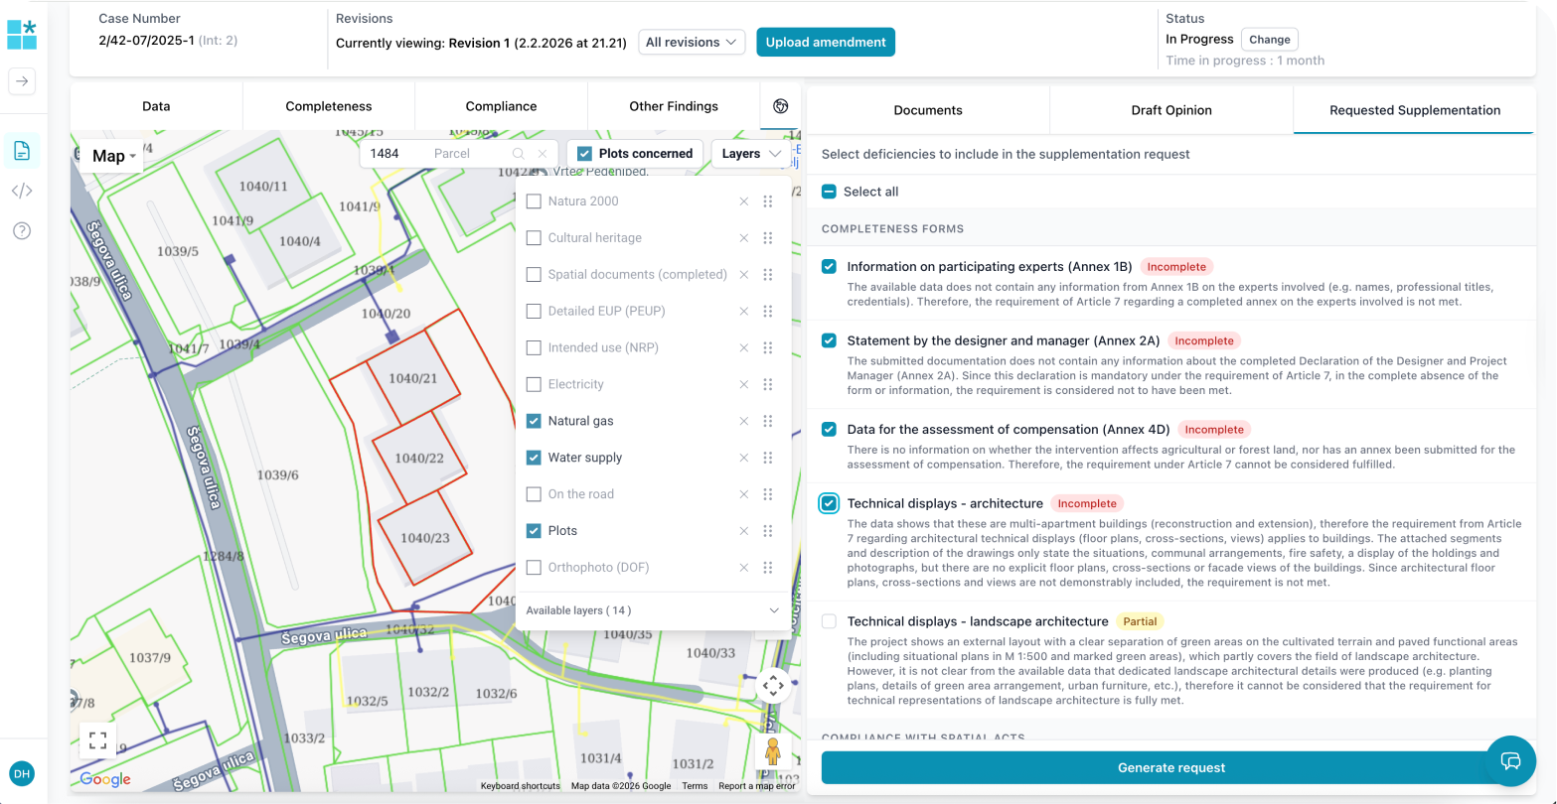Click the help question mark icon
Screen dimensions: 1557x804
click(22, 230)
